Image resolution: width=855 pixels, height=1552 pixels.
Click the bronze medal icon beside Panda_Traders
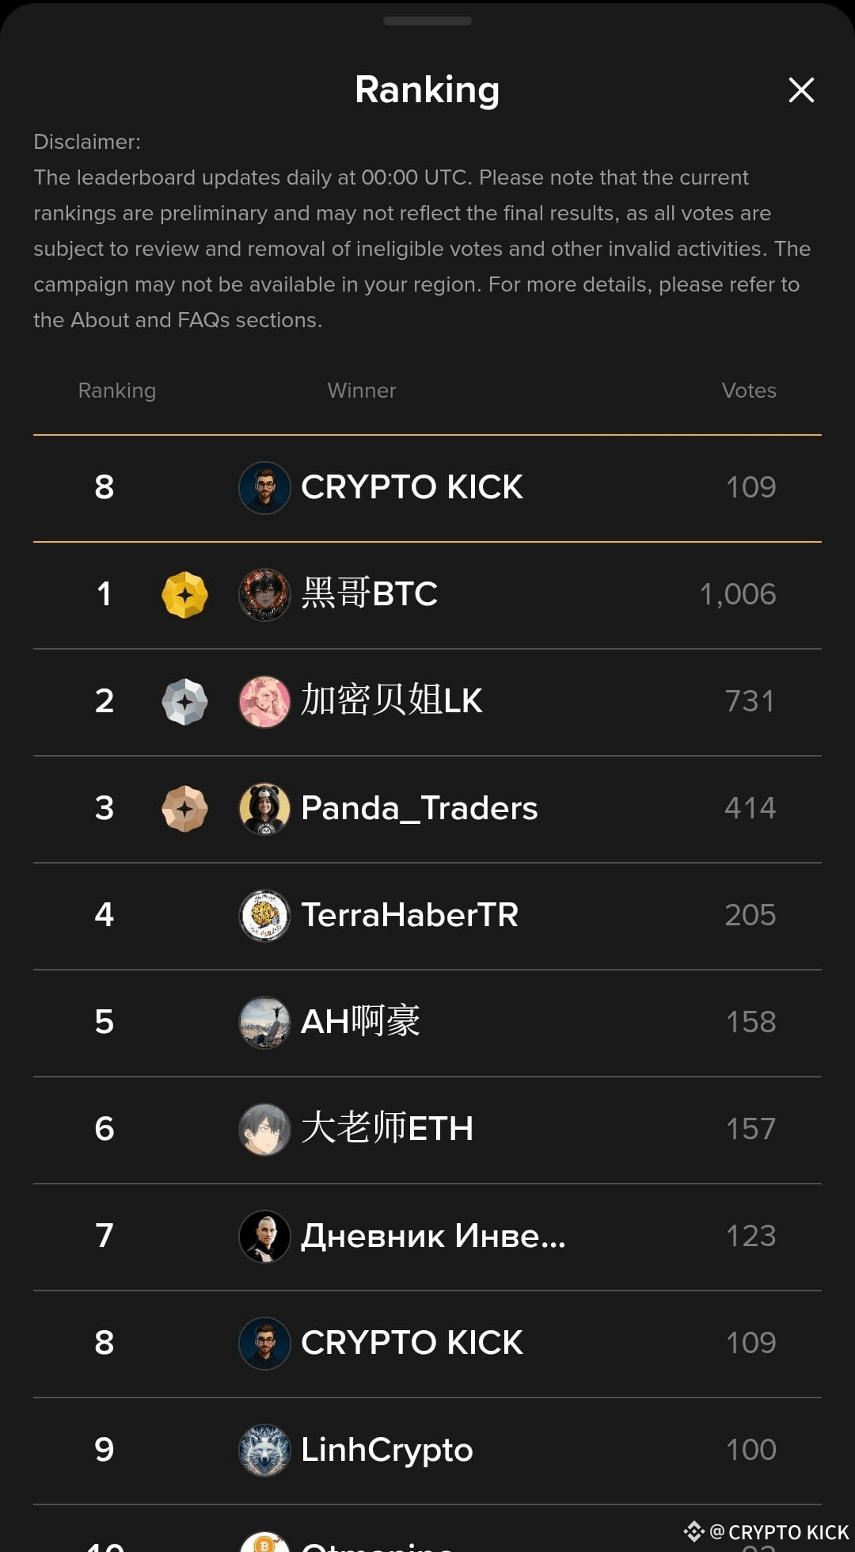(184, 808)
